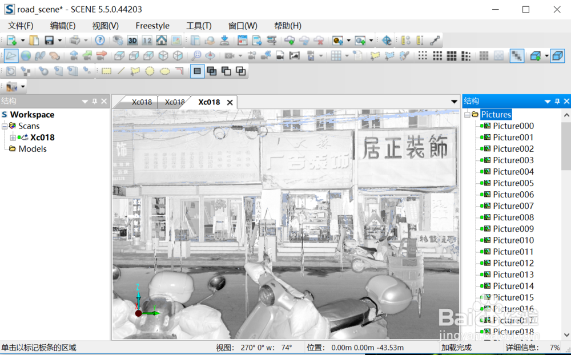
Task: Click the new project icon
Action: [x=11, y=41]
